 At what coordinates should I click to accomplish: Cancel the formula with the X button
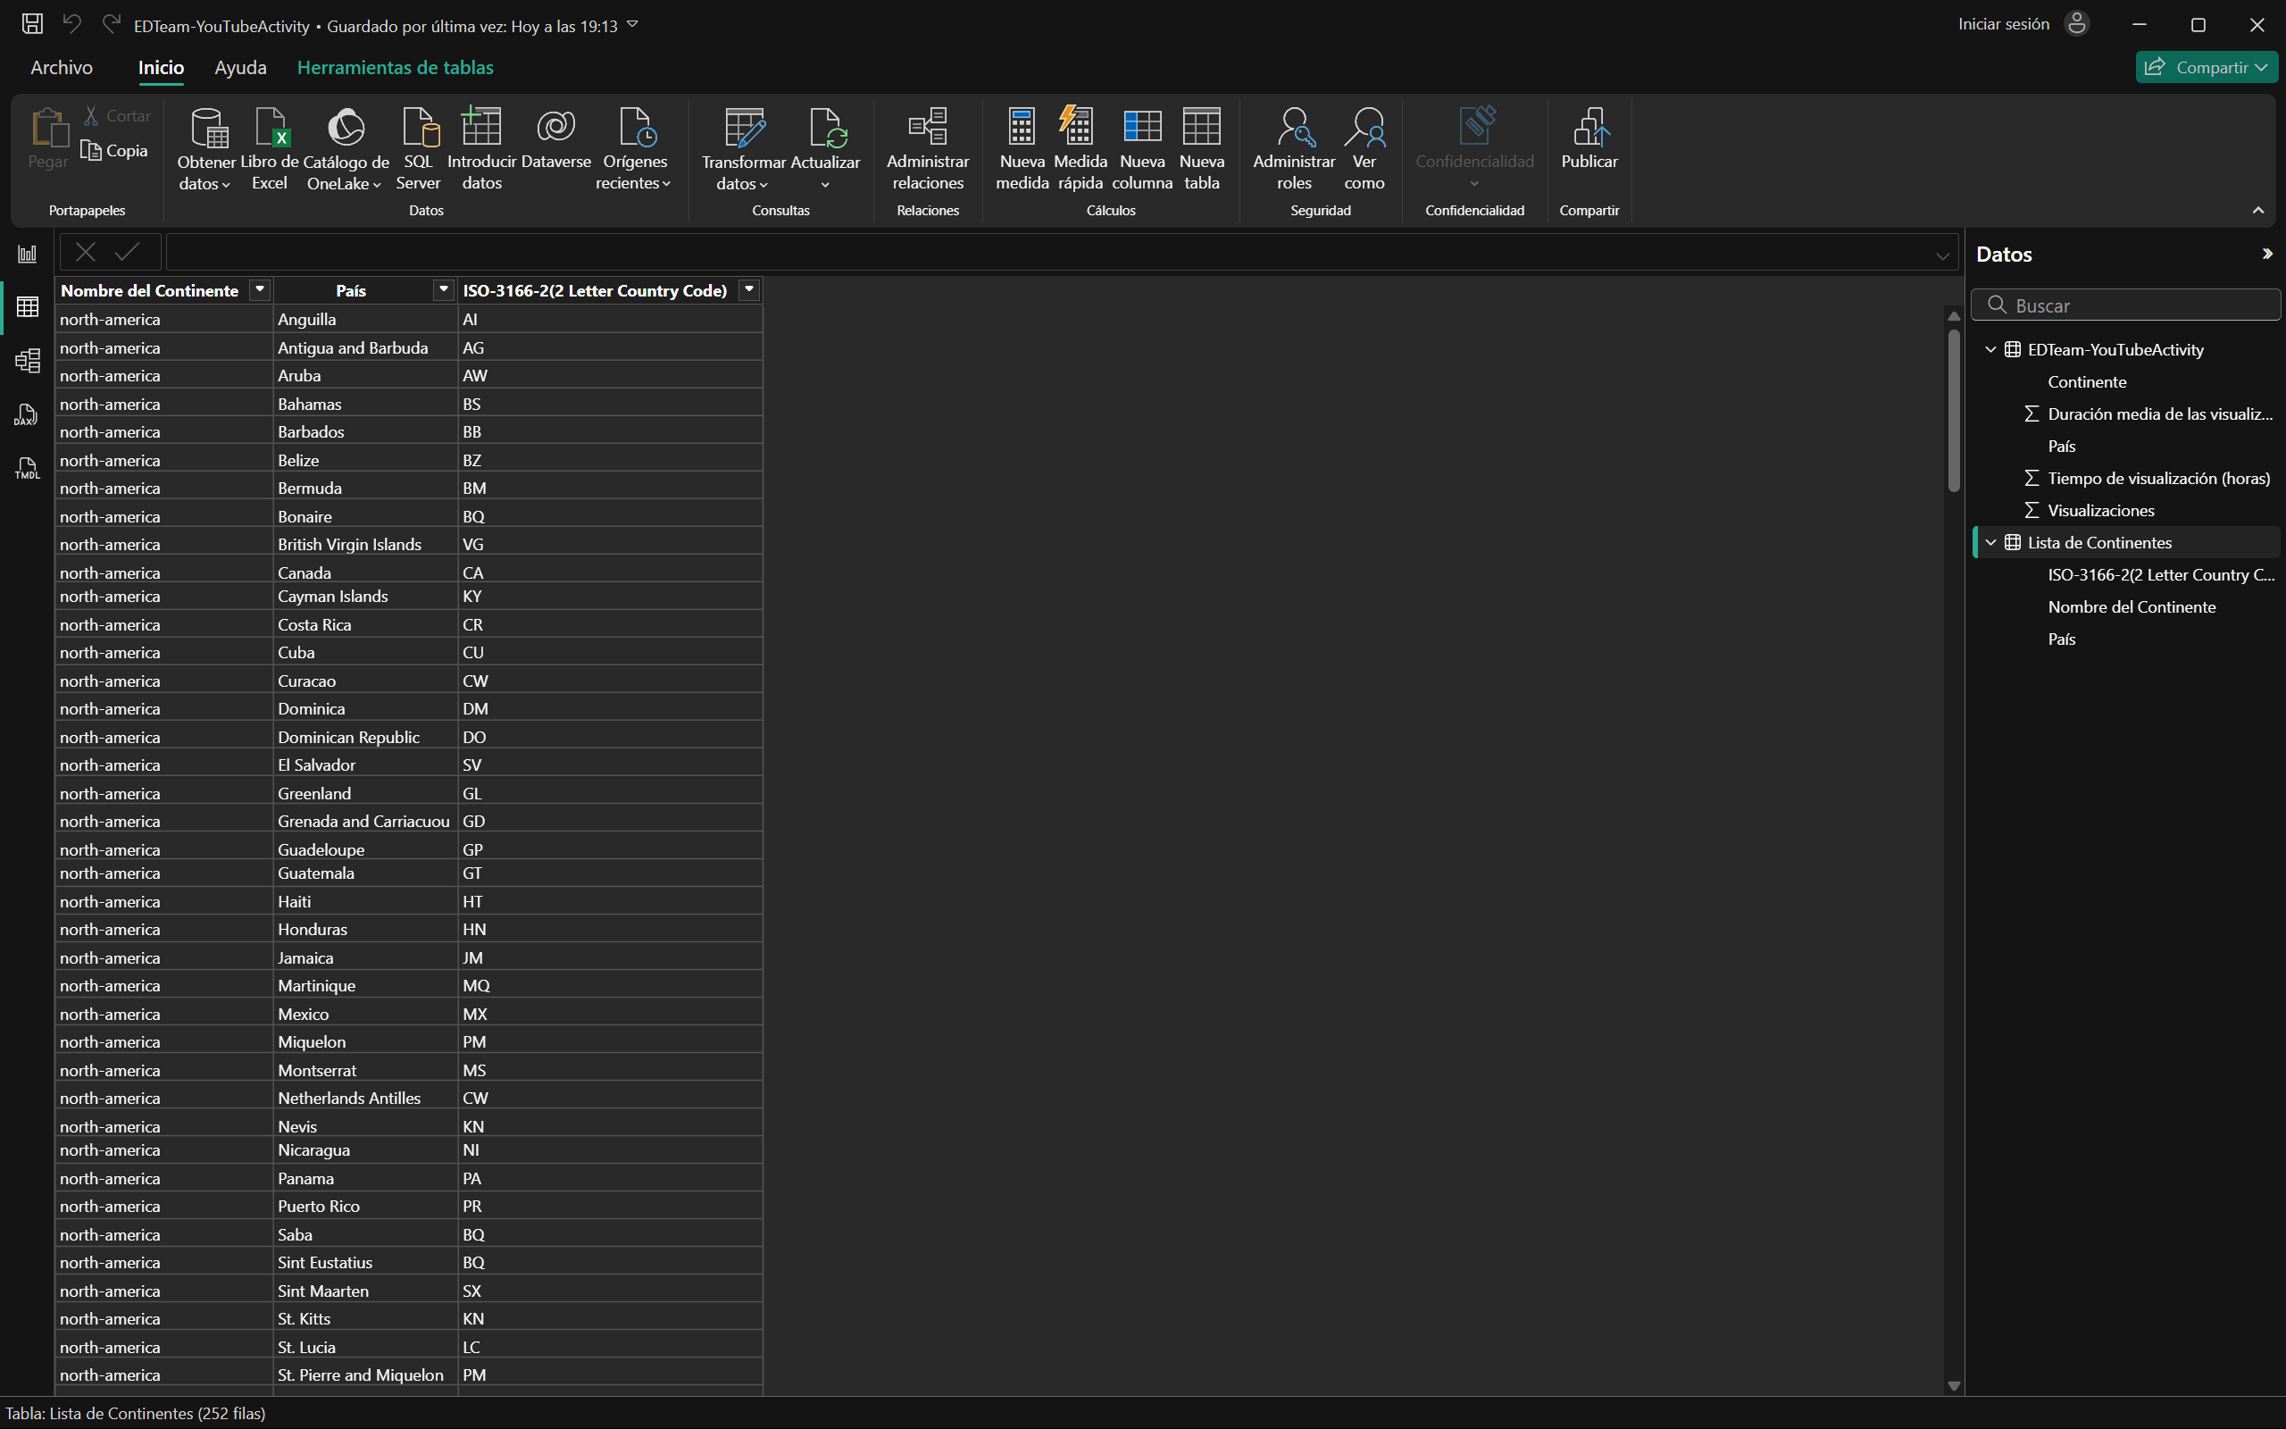pos(85,251)
